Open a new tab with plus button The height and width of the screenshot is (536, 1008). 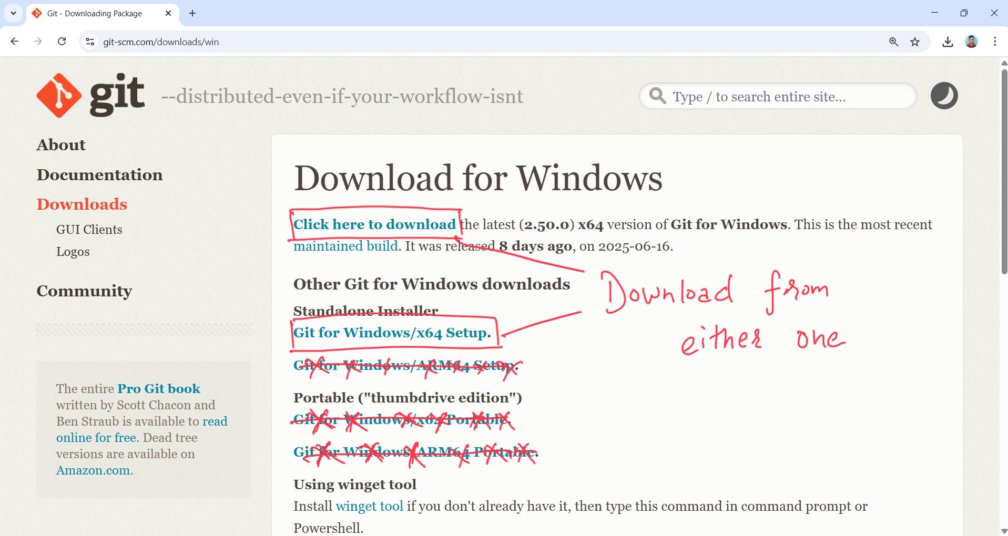pos(192,13)
